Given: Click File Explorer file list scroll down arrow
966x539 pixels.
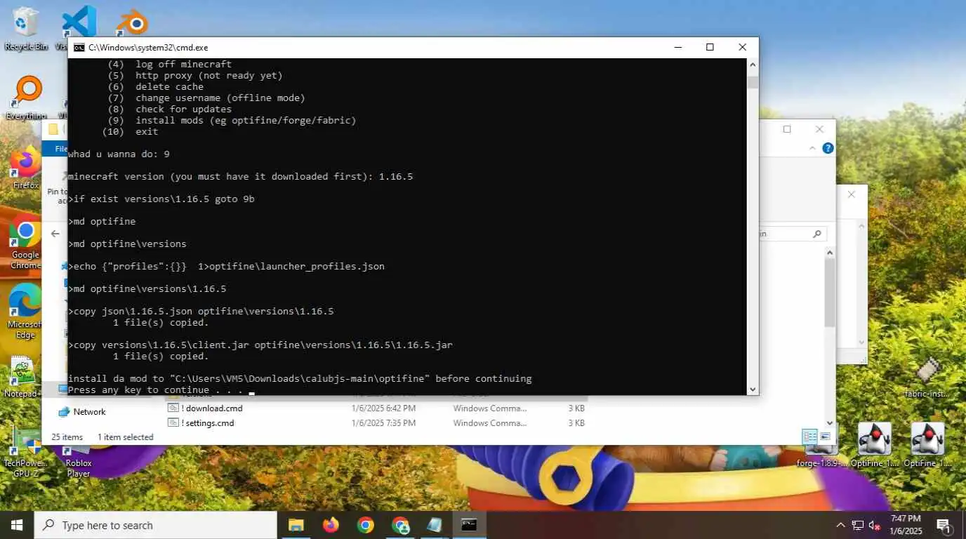Looking at the screenshot, I should coord(829,422).
